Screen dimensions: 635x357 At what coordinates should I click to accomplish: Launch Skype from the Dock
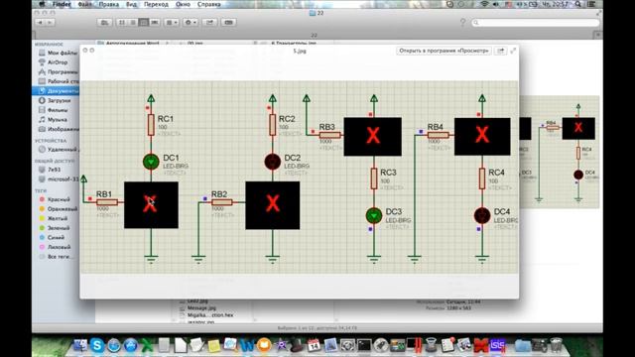pos(97,345)
